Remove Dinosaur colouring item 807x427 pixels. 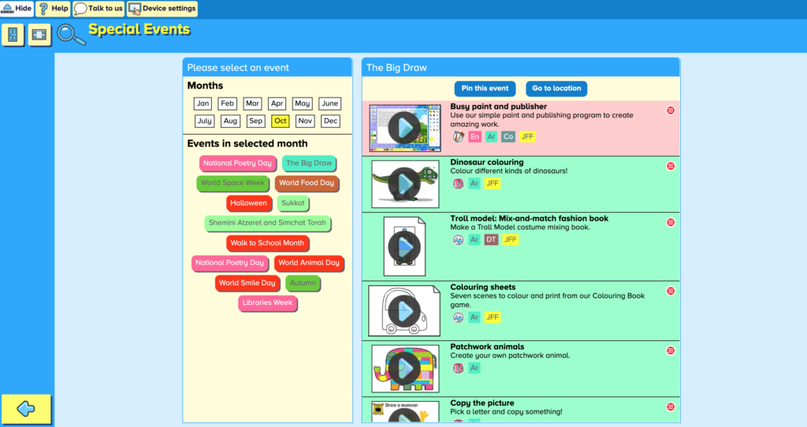point(671,166)
